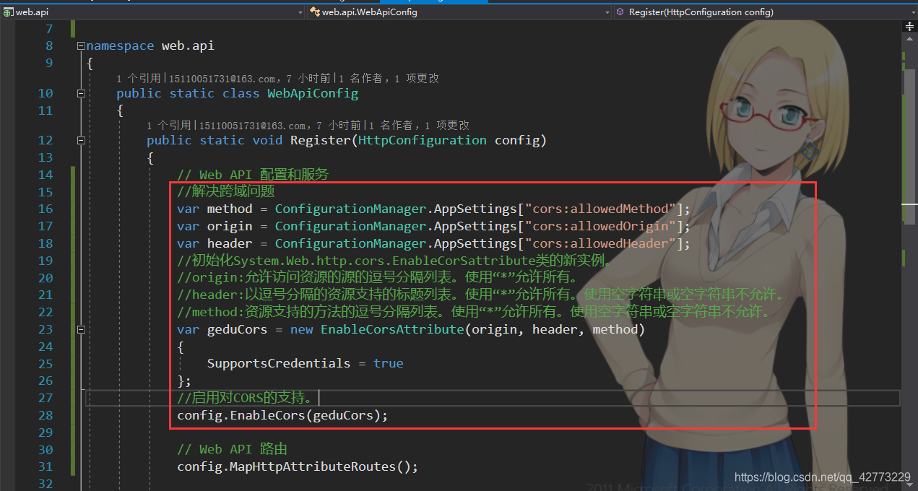Viewport: 918px width, 491px height.
Task: Click the variable name method on line 16
Action: 230,209
